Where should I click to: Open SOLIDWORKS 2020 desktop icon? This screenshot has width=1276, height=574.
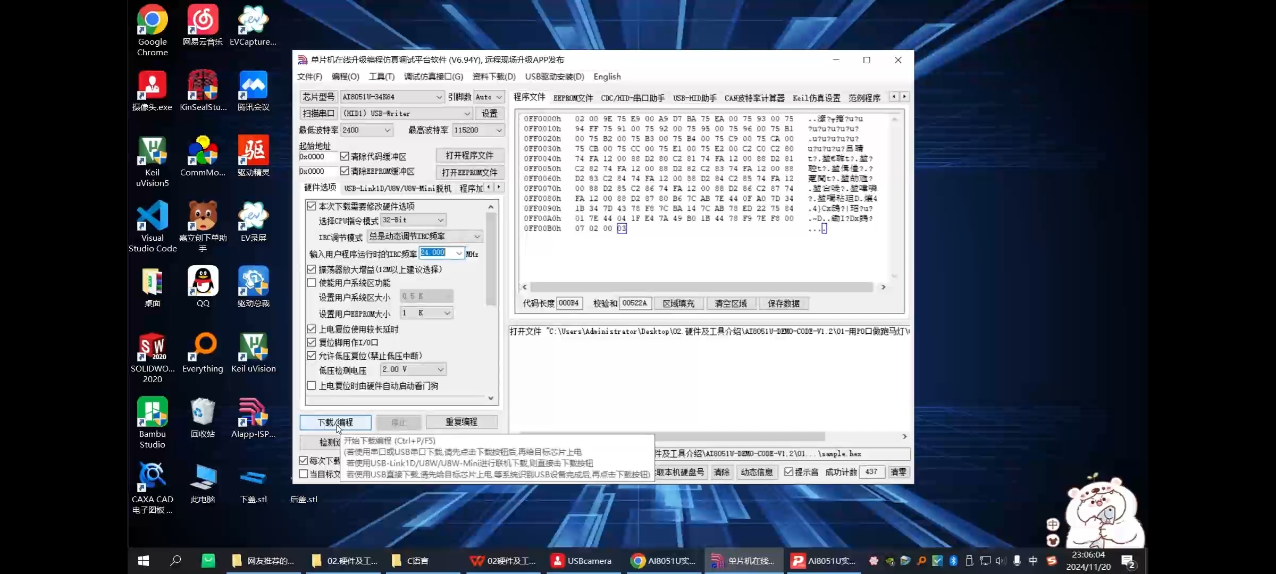(x=152, y=348)
